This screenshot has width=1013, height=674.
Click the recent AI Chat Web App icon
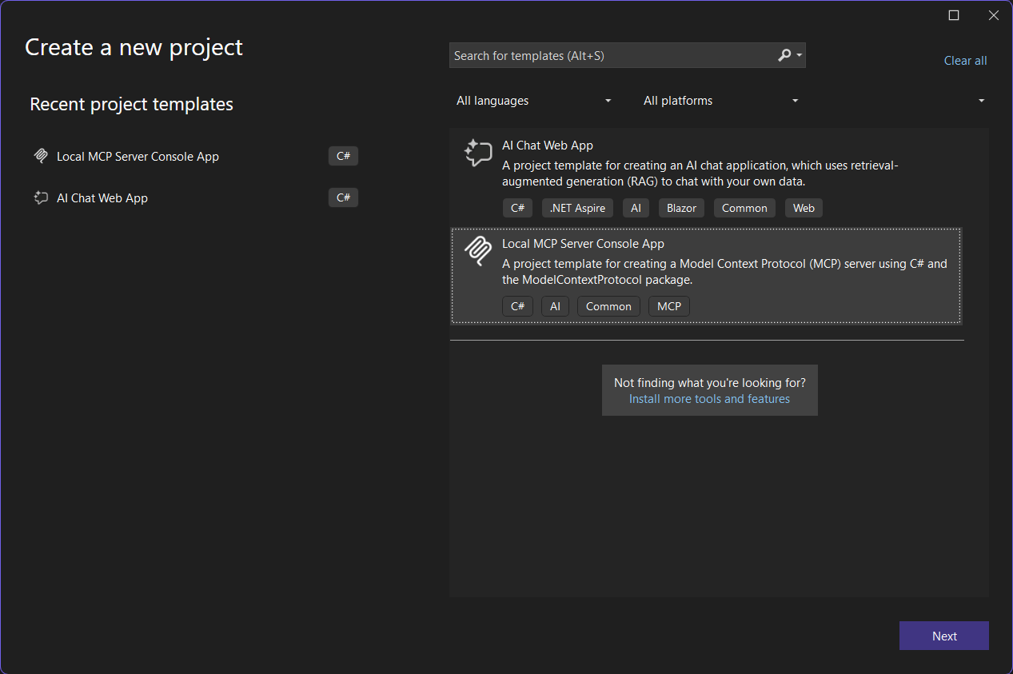tap(41, 197)
